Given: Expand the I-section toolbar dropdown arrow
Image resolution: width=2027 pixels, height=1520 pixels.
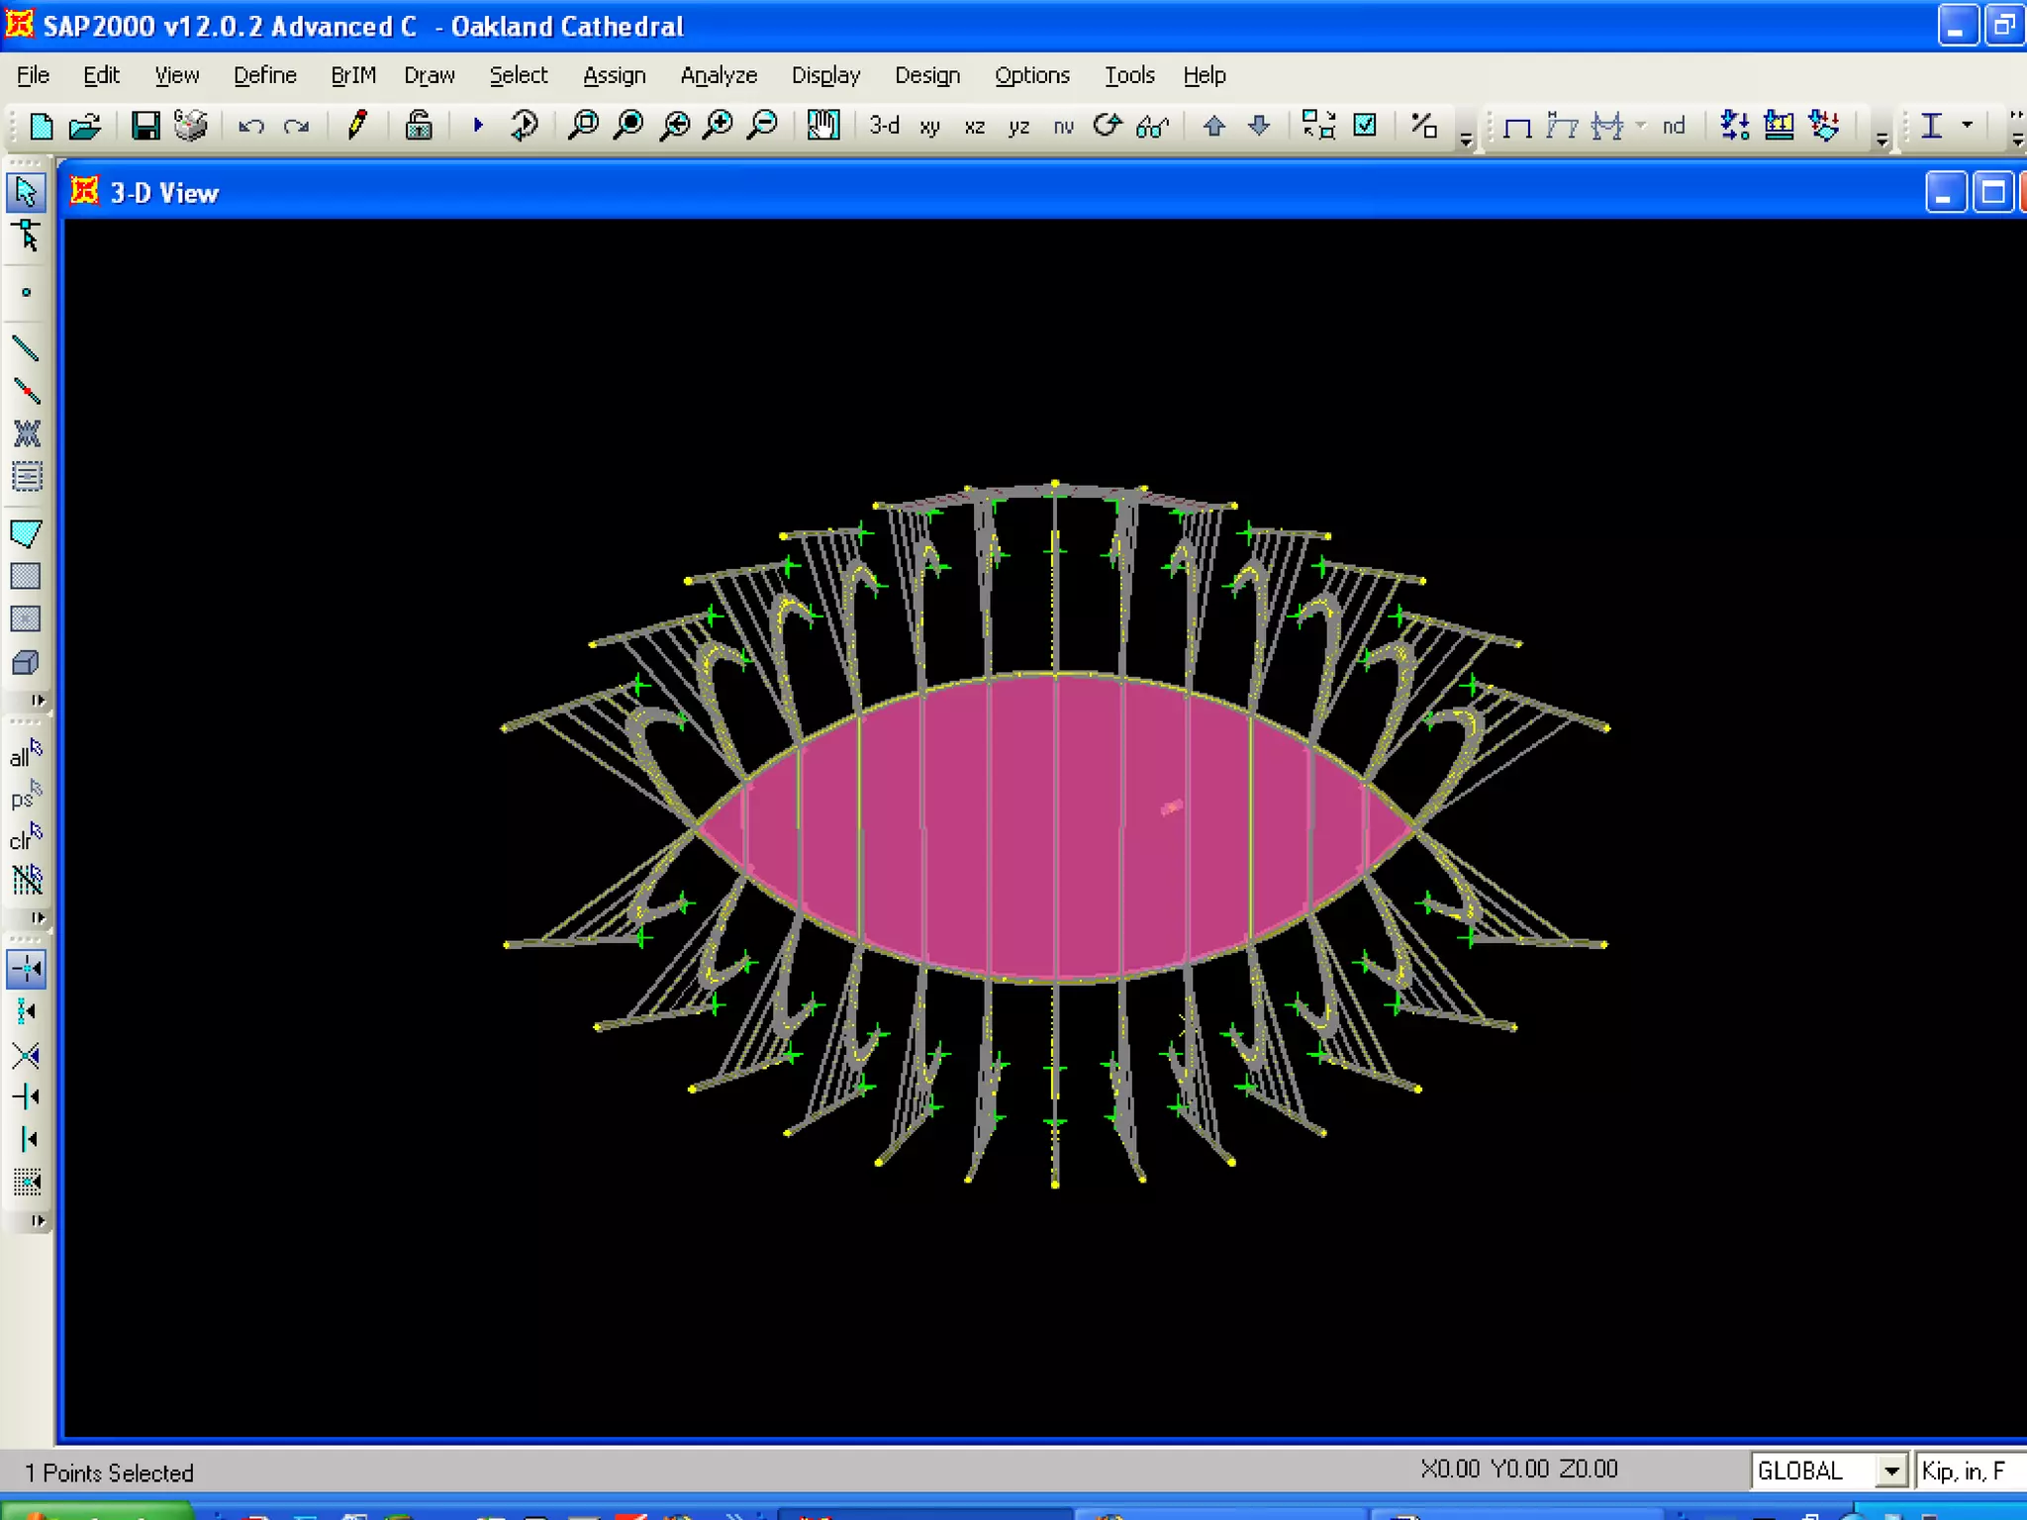Looking at the screenshot, I should click(x=1968, y=126).
